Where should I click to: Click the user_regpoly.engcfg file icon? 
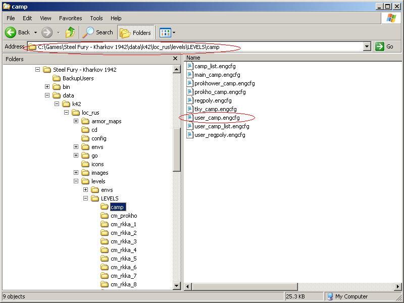(x=190, y=135)
